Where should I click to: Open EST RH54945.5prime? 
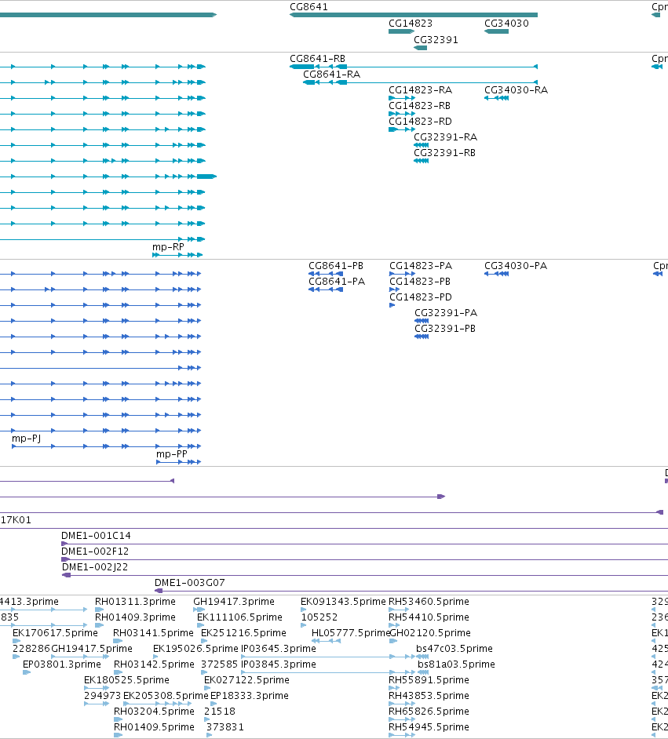click(429, 726)
